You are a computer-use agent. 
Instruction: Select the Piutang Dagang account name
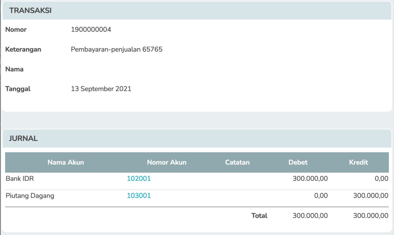point(30,196)
